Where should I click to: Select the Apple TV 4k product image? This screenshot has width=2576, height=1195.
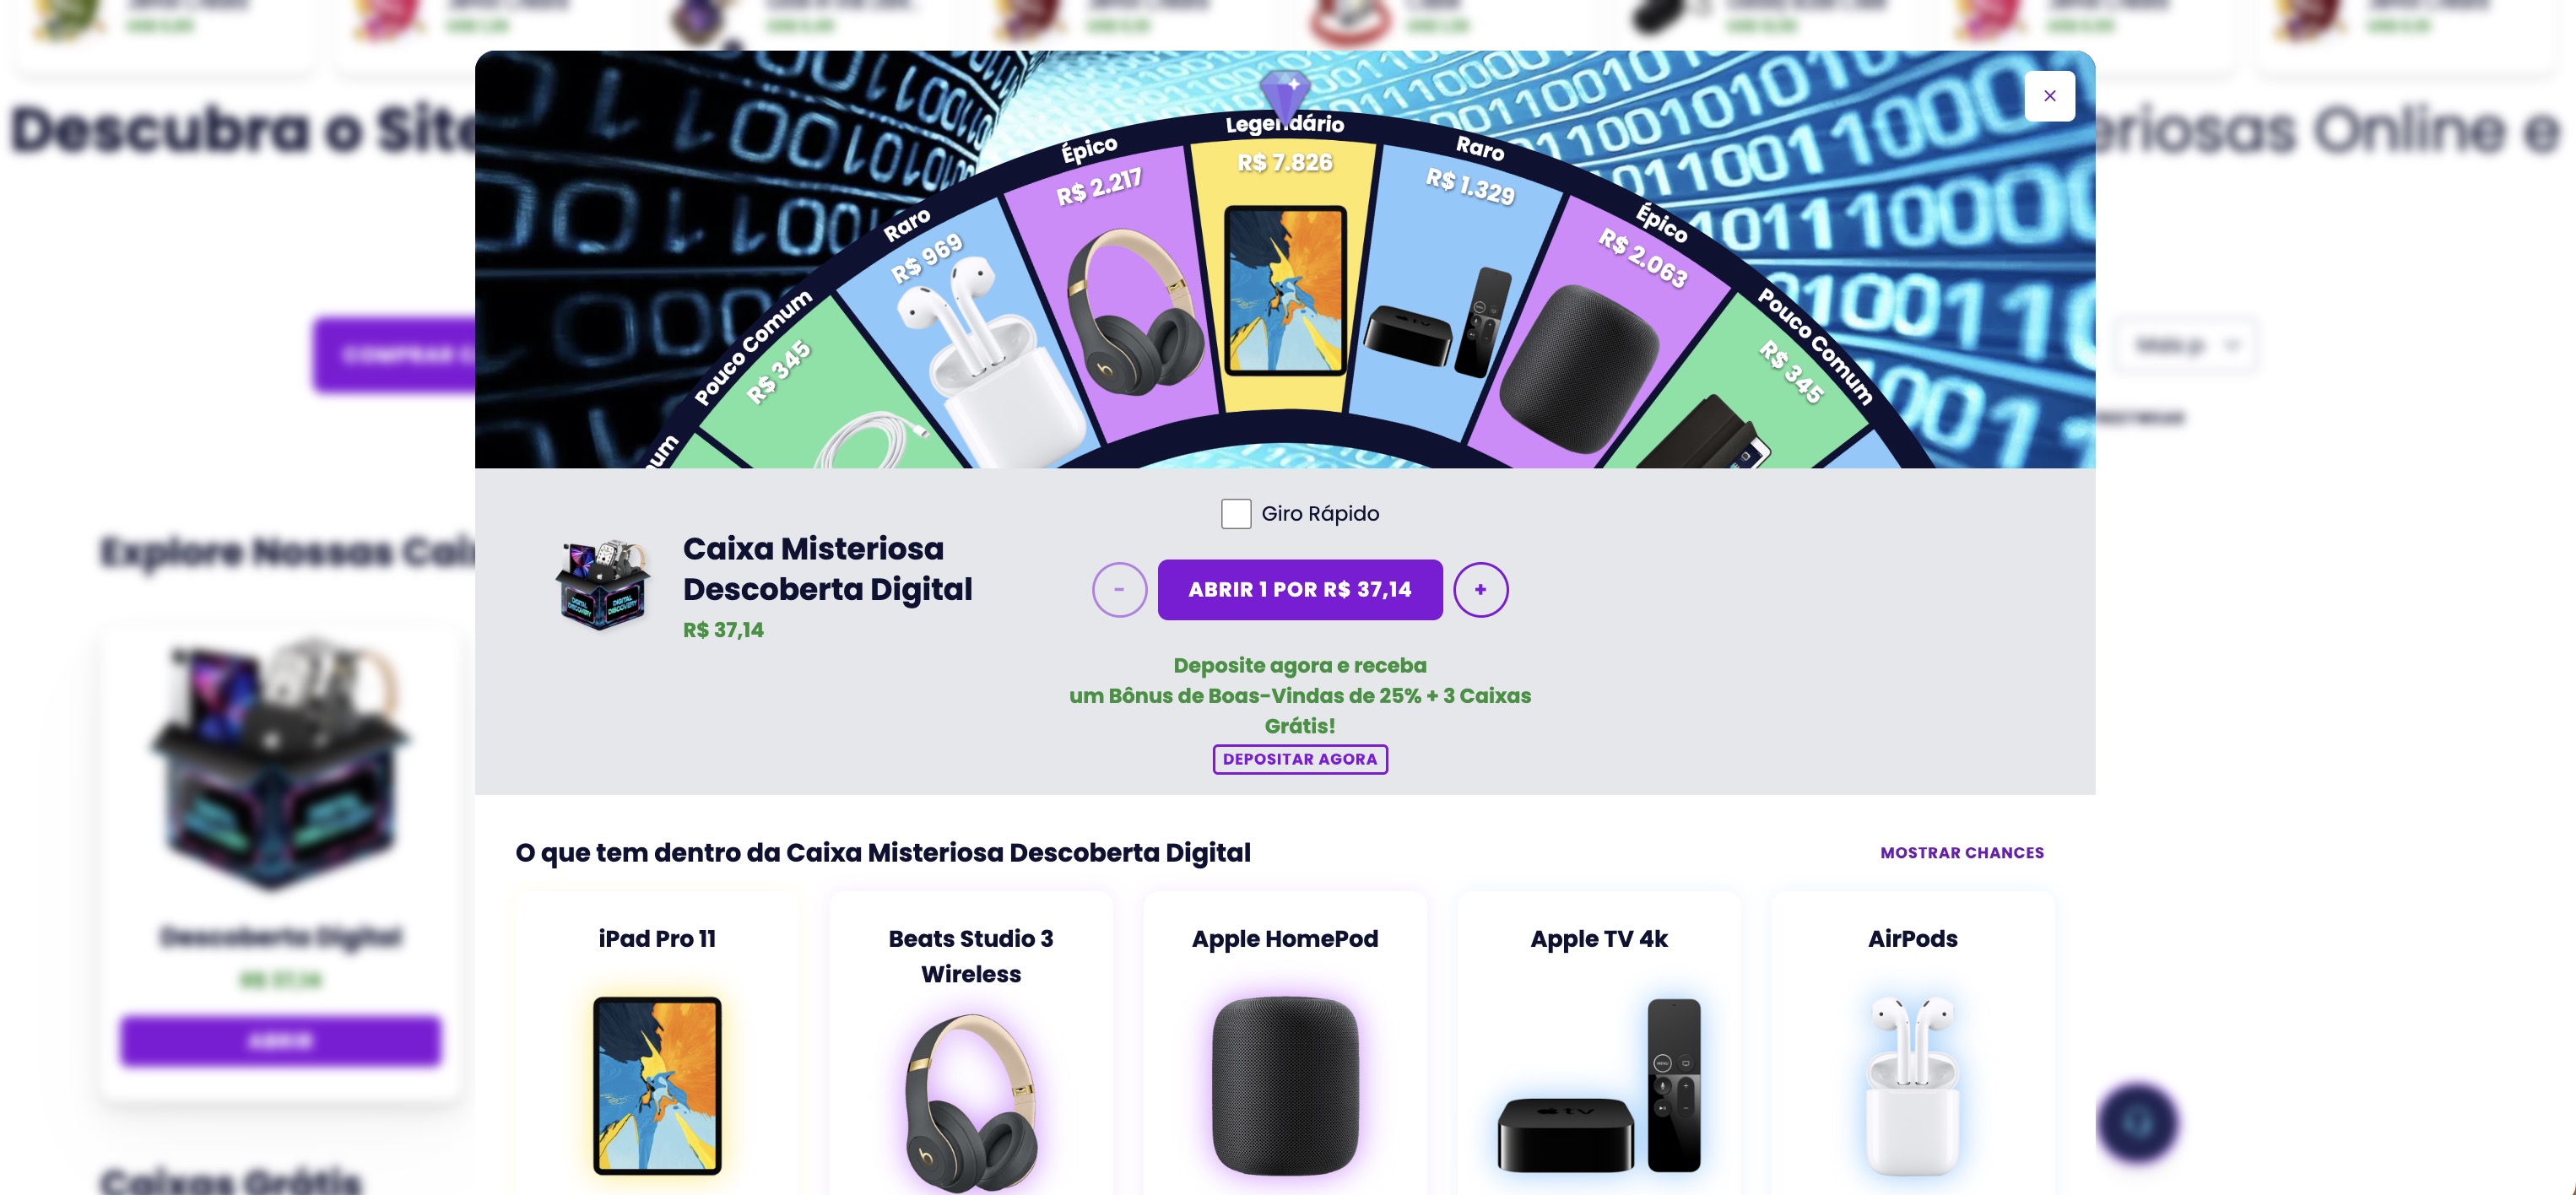tap(1599, 1085)
